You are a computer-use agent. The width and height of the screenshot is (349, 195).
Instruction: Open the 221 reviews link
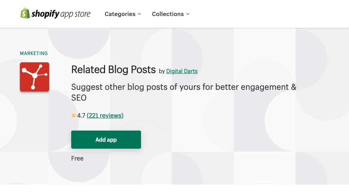click(x=105, y=116)
